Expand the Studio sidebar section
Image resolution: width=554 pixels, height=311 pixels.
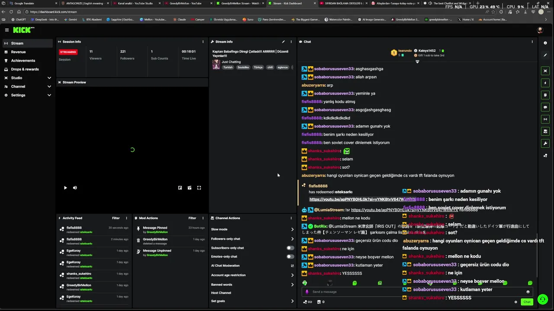coord(49,78)
